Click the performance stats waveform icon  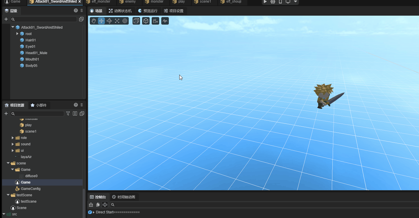pos(165,21)
